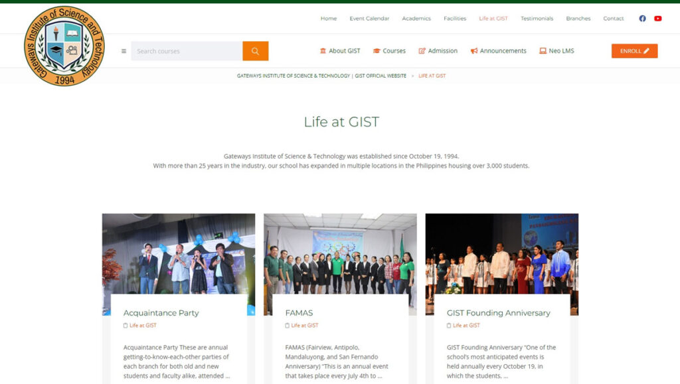Go to the Facilities page
Viewport: 680px width, 384px height.
click(x=455, y=19)
